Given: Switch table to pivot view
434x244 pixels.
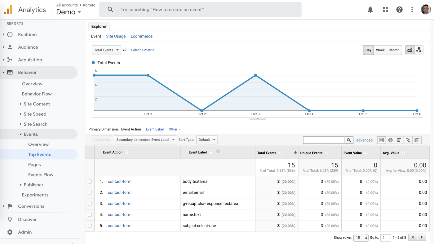Looking at the screenshot, I should coord(417,140).
